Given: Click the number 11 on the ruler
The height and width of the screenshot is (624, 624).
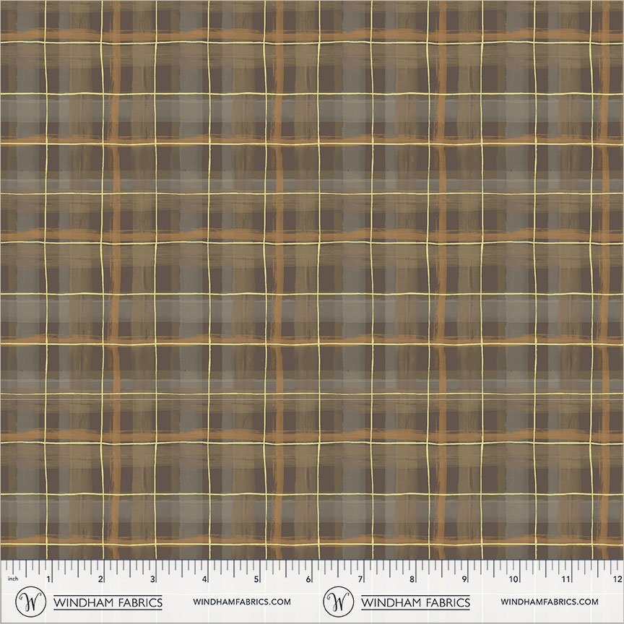Looking at the screenshot, I should [566, 579].
